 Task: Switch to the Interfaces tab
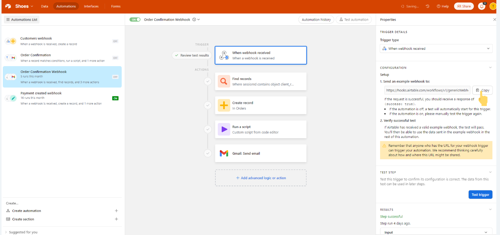(91, 6)
